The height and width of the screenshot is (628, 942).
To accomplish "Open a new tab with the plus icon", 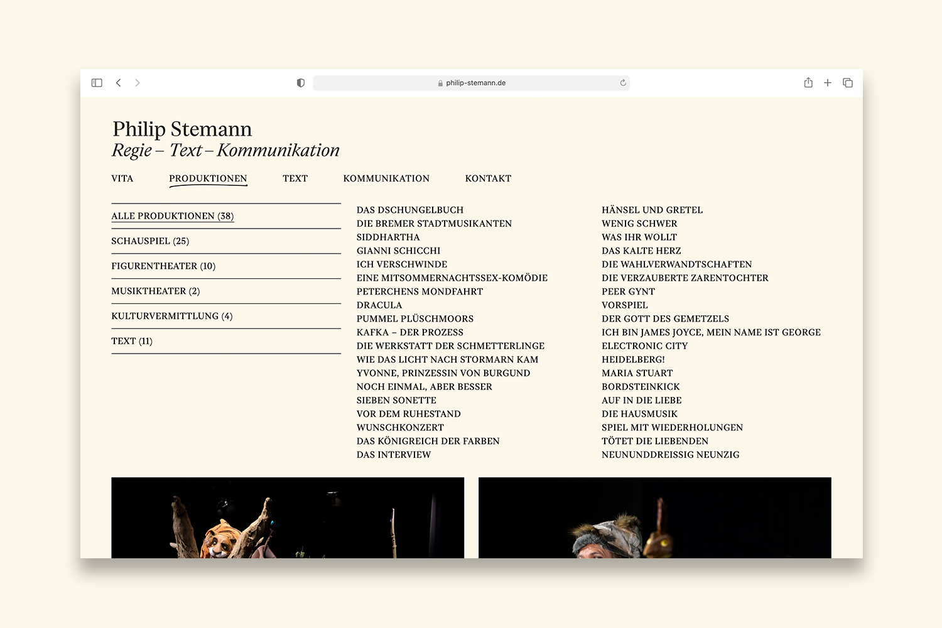I will (x=828, y=83).
